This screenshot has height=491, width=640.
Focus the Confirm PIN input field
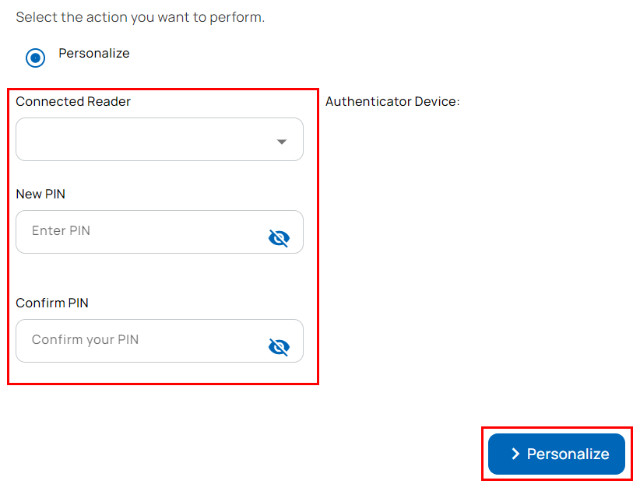(x=140, y=341)
